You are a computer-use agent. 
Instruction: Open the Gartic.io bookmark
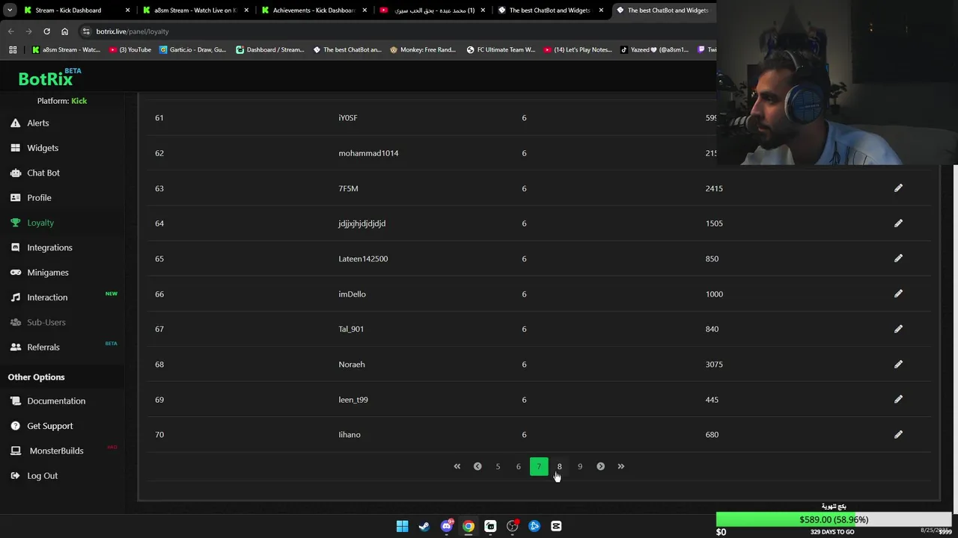193,49
